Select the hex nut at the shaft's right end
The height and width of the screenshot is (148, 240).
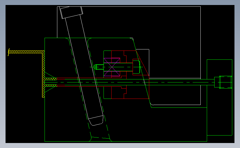coord(226,82)
